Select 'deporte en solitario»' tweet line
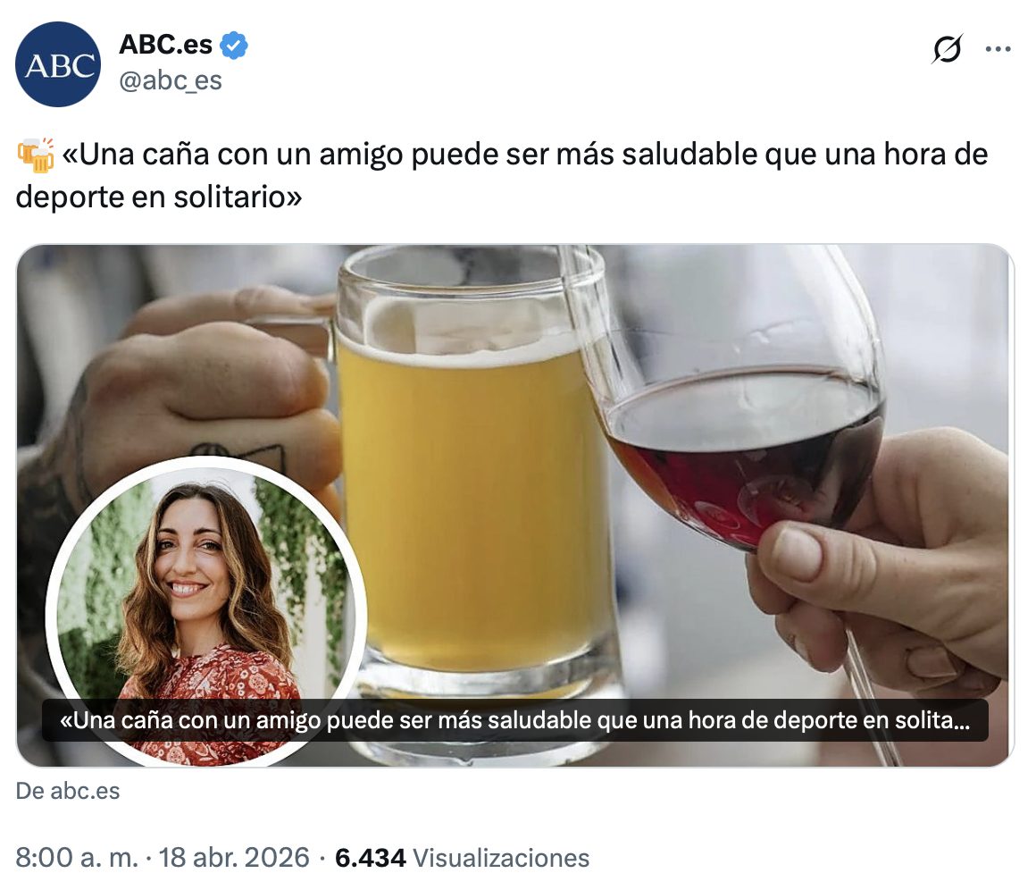 click(159, 197)
